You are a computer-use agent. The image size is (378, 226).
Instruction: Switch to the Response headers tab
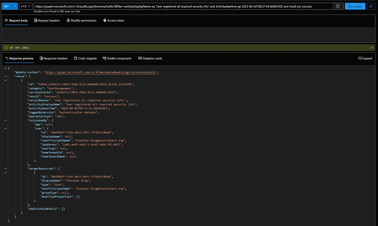coord(53,58)
